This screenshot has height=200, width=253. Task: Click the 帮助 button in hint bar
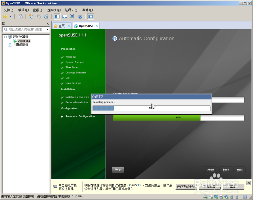pyautogui.click(x=233, y=187)
